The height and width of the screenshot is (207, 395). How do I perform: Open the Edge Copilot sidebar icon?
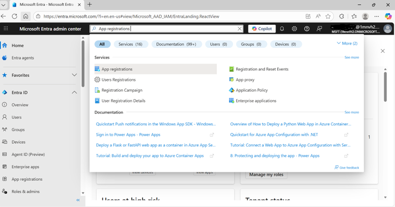(388, 16)
